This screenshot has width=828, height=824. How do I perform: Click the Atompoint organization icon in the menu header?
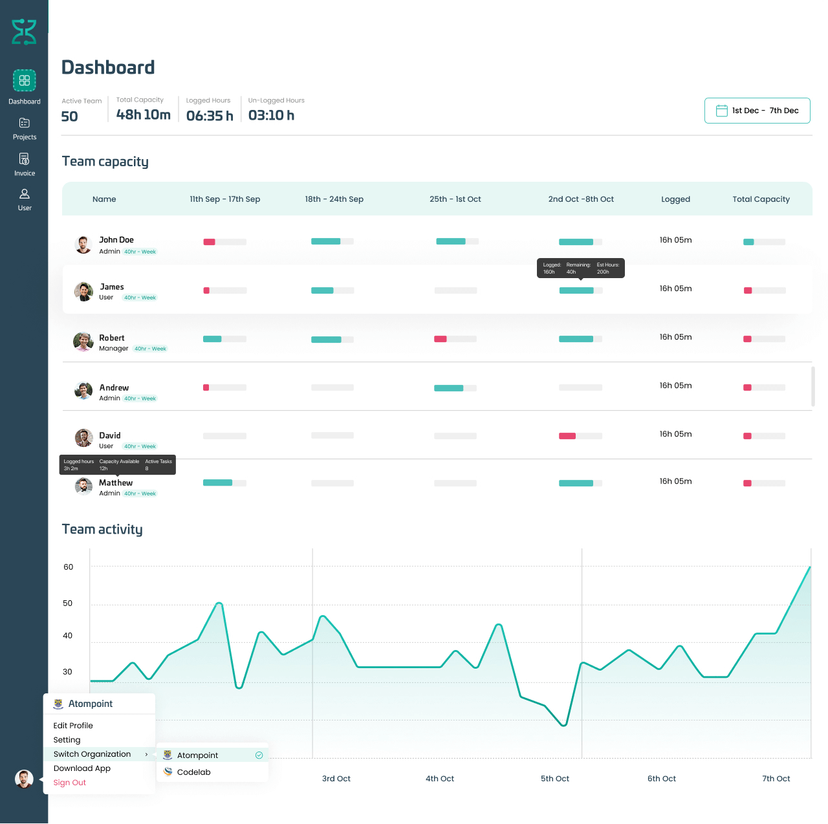58,704
